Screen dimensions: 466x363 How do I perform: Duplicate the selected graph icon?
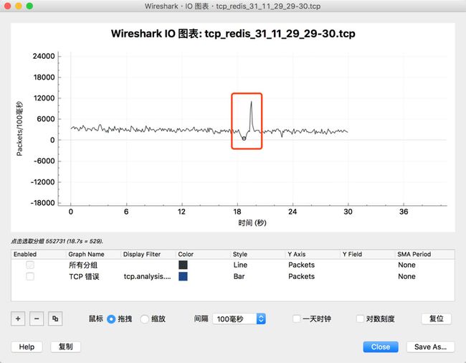click(55, 319)
